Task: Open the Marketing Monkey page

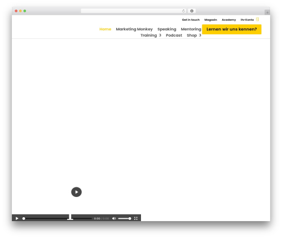Action: coord(134,29)
